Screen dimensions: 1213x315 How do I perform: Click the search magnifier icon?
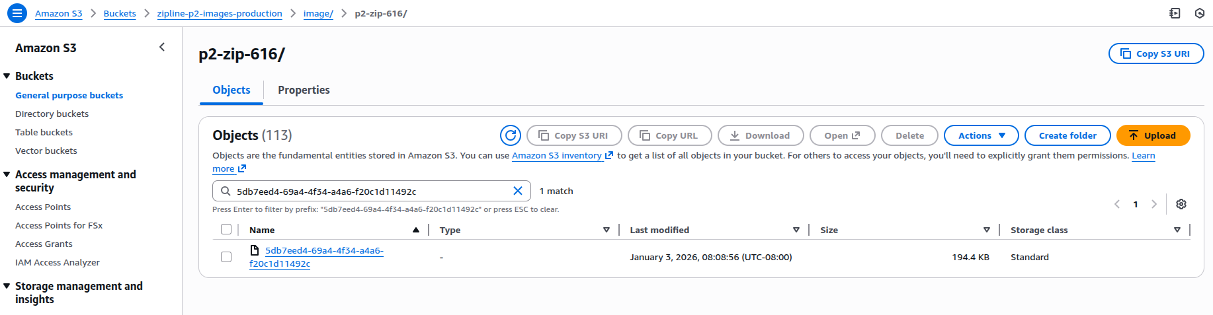click(226, 192)
